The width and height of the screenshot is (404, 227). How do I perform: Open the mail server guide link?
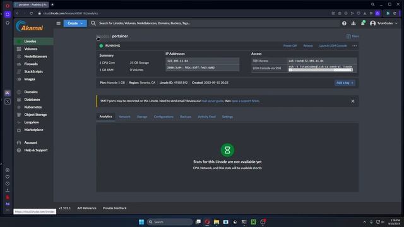[212, 101]
